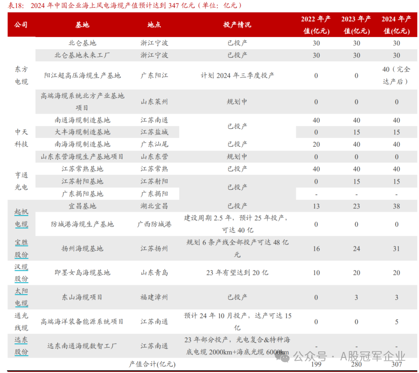This screenshot has height=373, width=419.
Task: Click the 广东阳江 location cell
Action: 154,75
